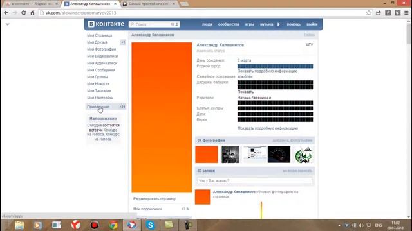
Task: Open the black-and-white portrait thumbnail
Action: click(x=230, y=155)
